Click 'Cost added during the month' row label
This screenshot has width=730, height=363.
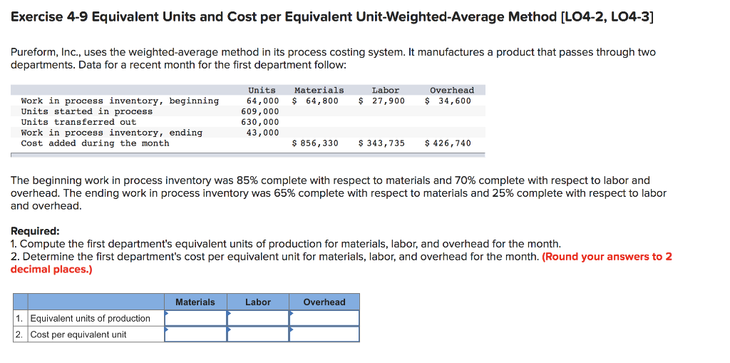coord(95,143)
